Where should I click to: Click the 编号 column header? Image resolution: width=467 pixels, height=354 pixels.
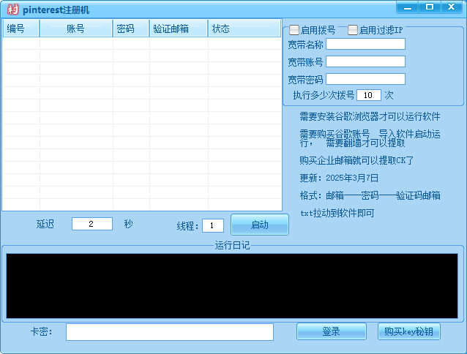[x=21, y=29]
